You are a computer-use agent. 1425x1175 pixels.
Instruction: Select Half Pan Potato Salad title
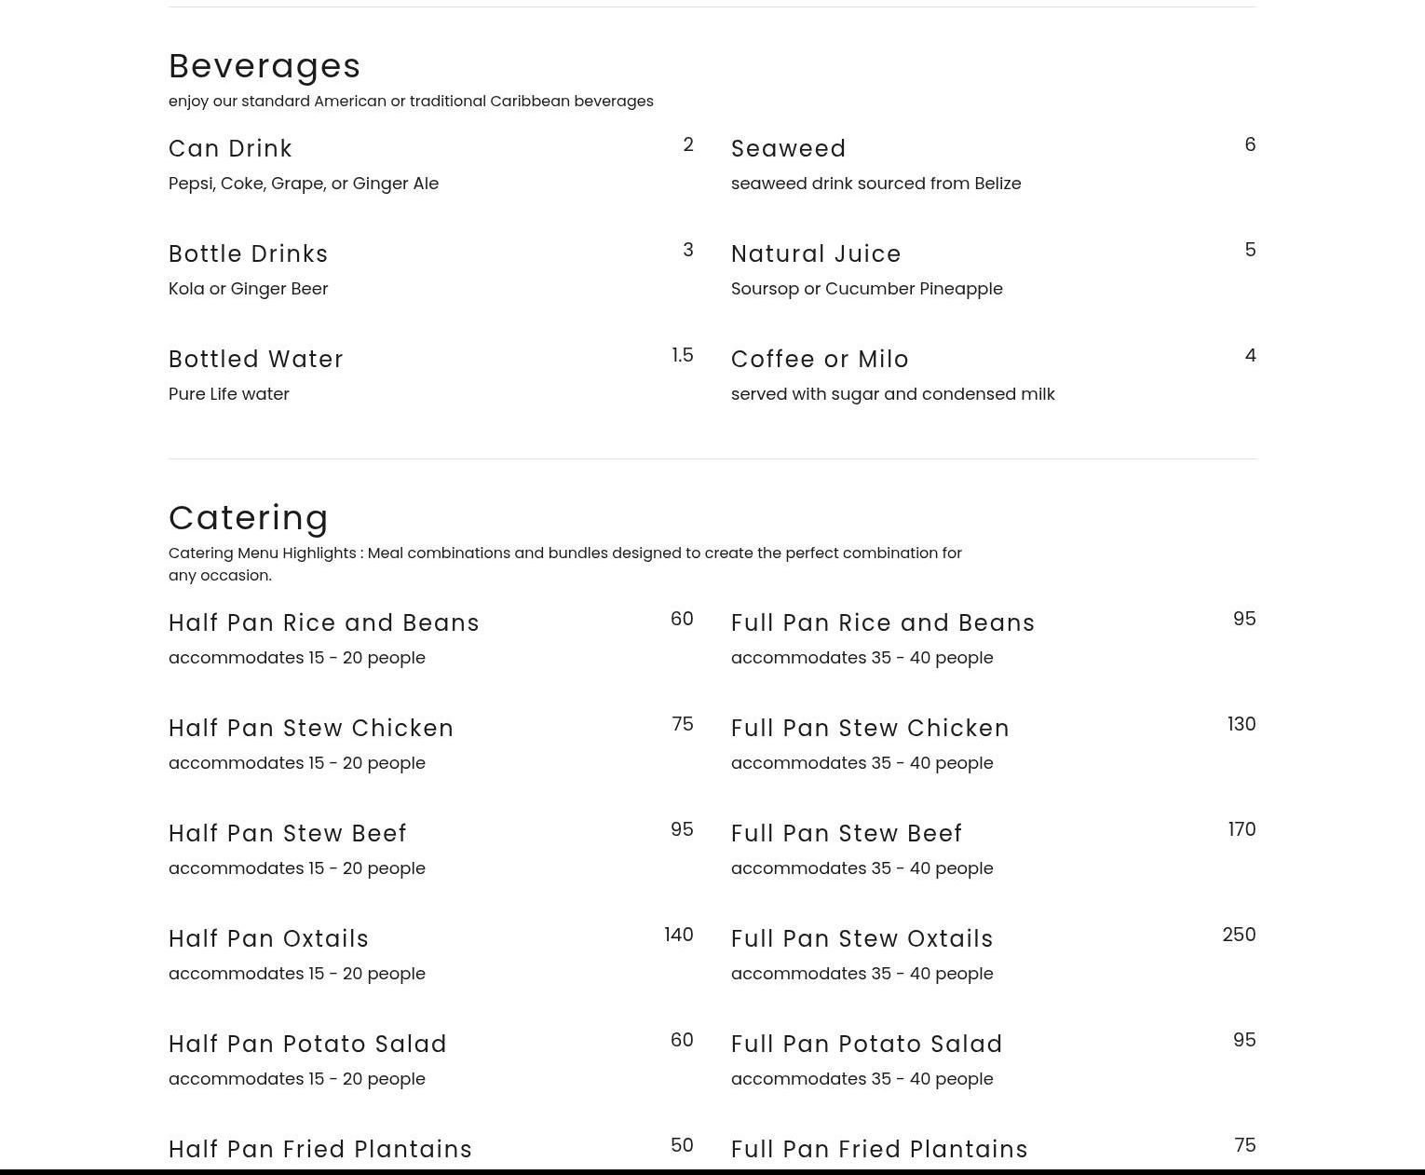click(x=307, y=1045)
